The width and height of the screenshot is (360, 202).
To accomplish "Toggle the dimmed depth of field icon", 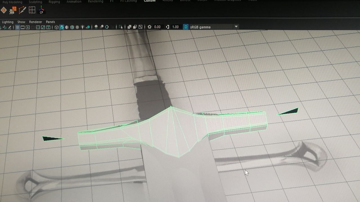I will pos(112,27).
